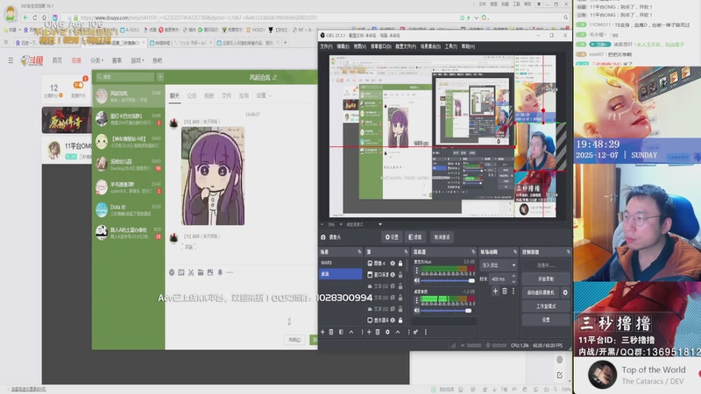Toggle visibility of 图像 4 source
This screenshot has height=394, width=701.
tap(393, 264)
